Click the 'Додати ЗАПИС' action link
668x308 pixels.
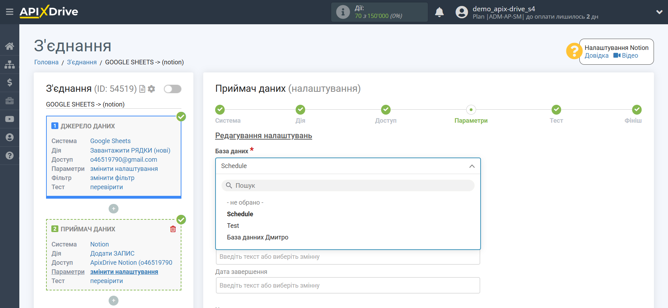(x=112, y=254)
